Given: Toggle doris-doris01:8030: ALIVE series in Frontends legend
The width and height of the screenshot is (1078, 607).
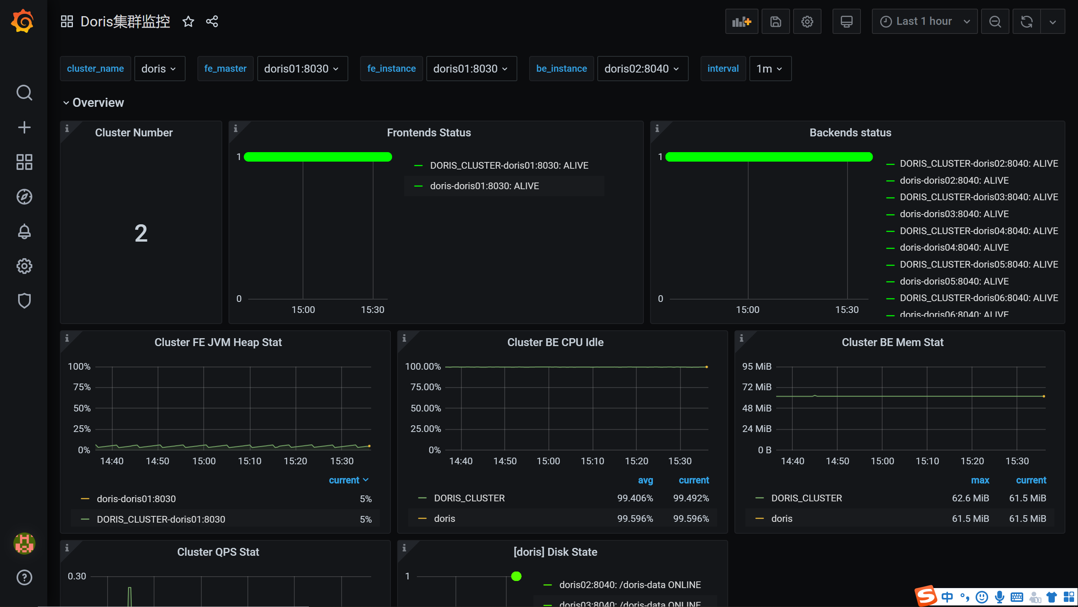Looking at the screenshot, I should (x=484, y=186).
